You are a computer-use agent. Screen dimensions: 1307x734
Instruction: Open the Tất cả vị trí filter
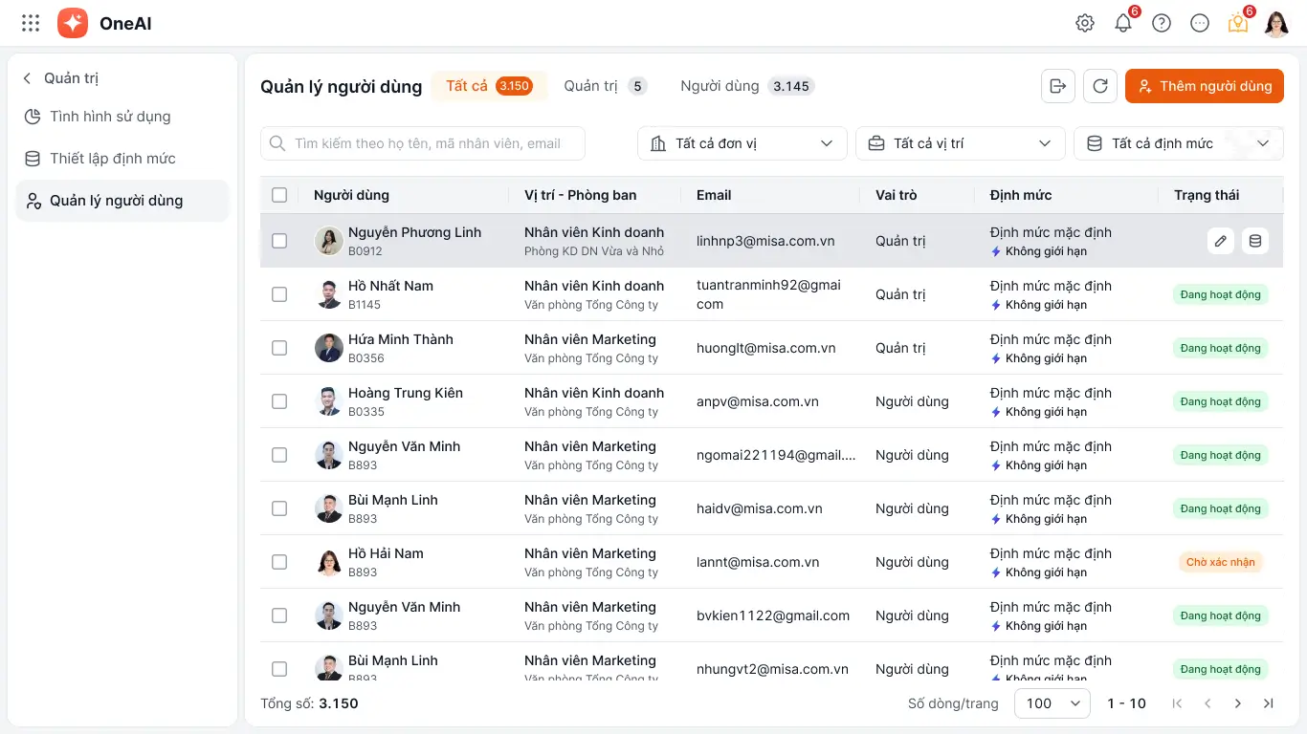click(960, 143)
